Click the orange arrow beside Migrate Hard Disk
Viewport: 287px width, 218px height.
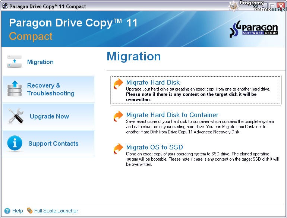[x=119, y=83]
